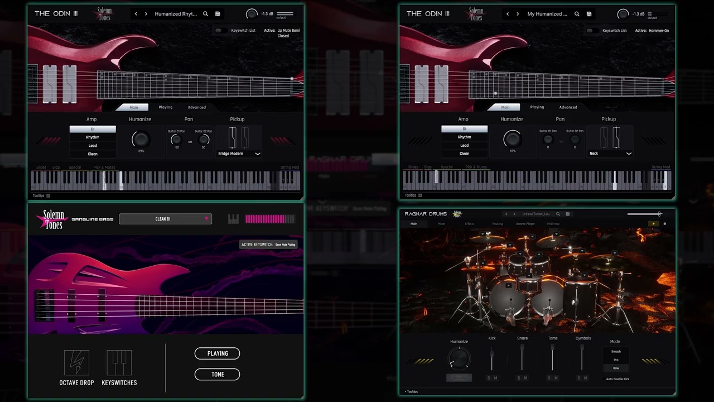Select the bridge pickup icon in Neck-pickup Odin
Image resolution: width=714 pixels, height=402 pixels.
[x=604, y=138]
